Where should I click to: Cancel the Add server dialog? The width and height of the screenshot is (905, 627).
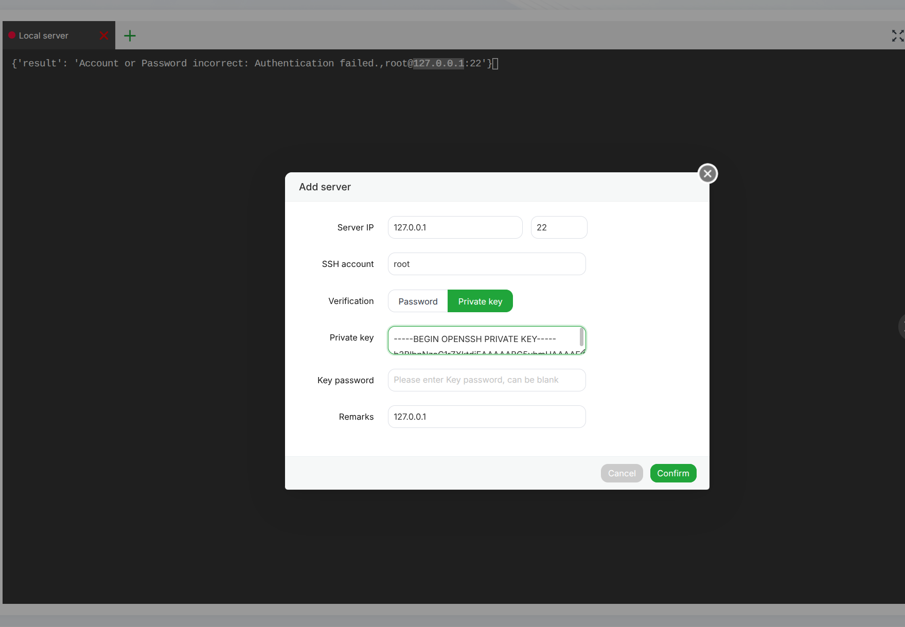click(622, 473)
